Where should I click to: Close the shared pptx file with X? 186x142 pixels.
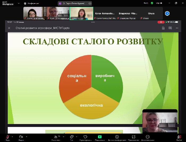(9, 28)
